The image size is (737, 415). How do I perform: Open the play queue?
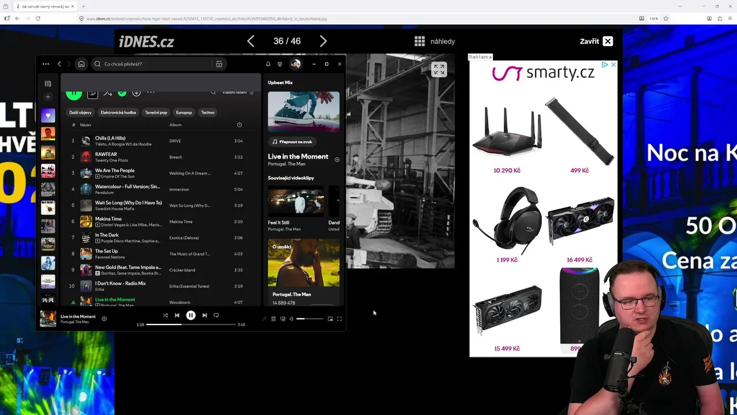point(273,319)
